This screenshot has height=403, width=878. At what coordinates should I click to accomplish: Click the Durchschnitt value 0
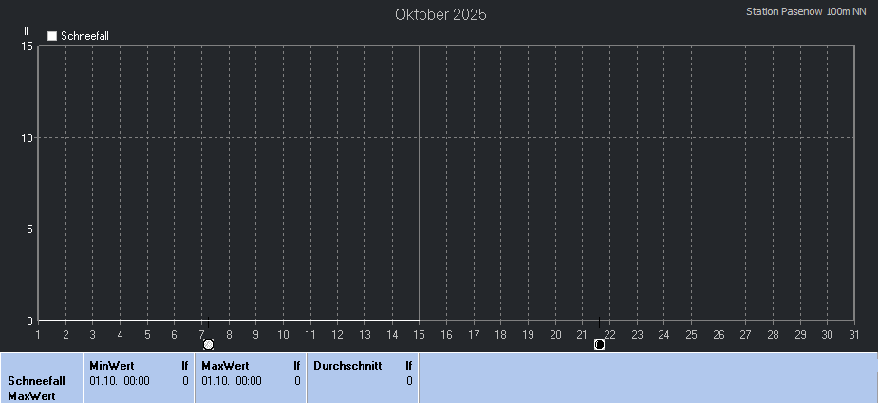(409, 381)
